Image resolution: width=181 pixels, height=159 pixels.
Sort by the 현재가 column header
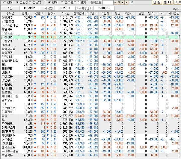pyautogui.click(x=26, y=13)
